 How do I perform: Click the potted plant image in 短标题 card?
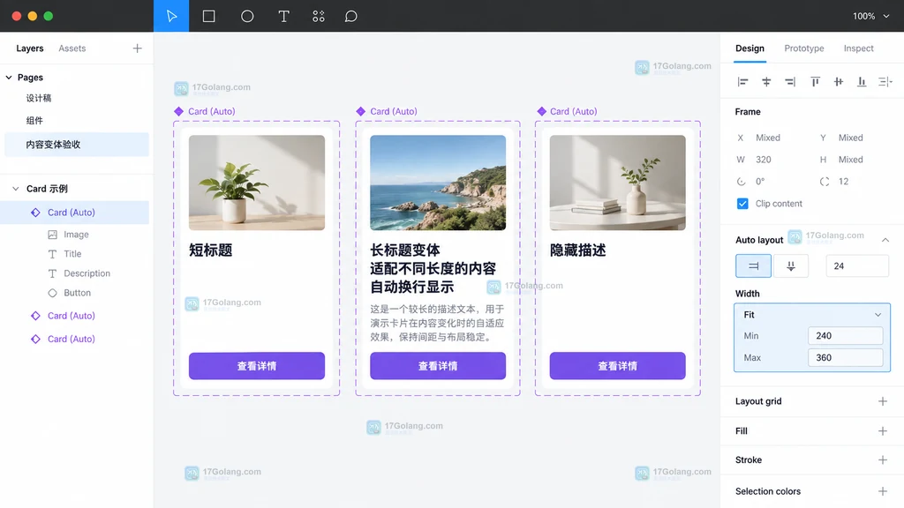(x=257, y=183)
